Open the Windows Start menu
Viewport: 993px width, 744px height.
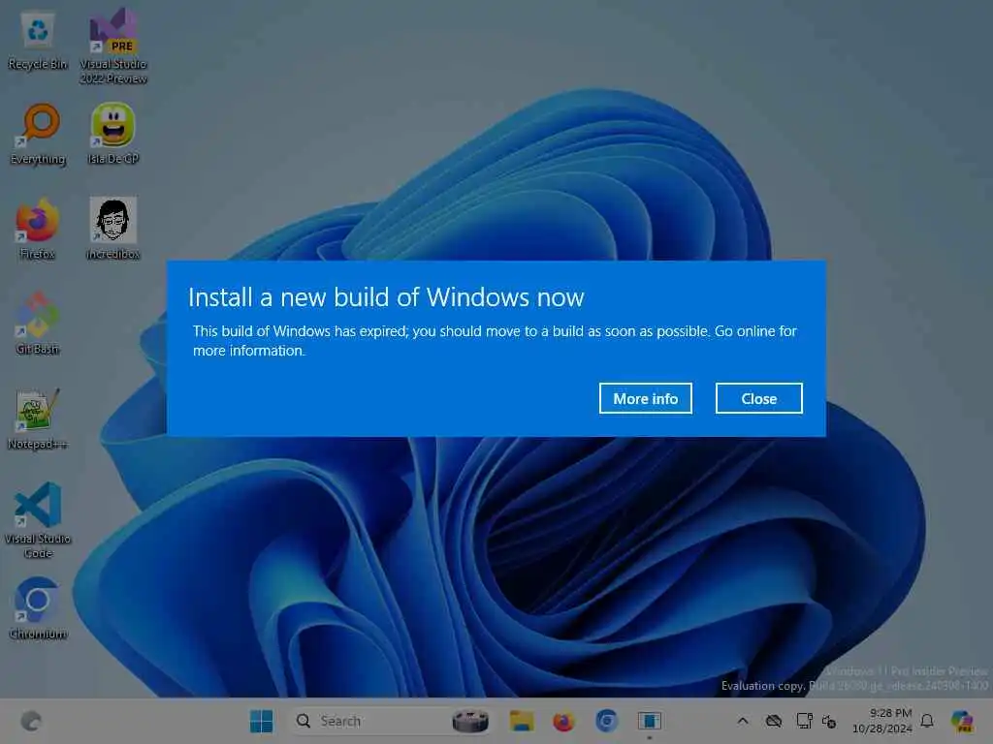[x=261, y=721]
